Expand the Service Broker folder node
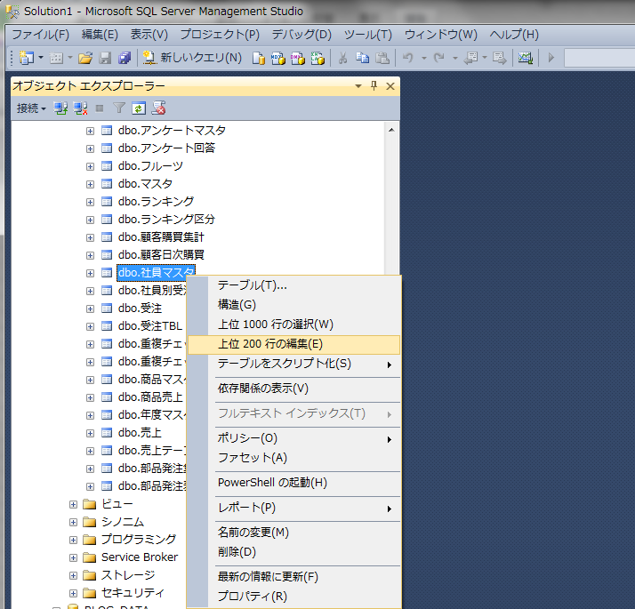This screenshot has width=635, height=609. click(x=73, y=558)
